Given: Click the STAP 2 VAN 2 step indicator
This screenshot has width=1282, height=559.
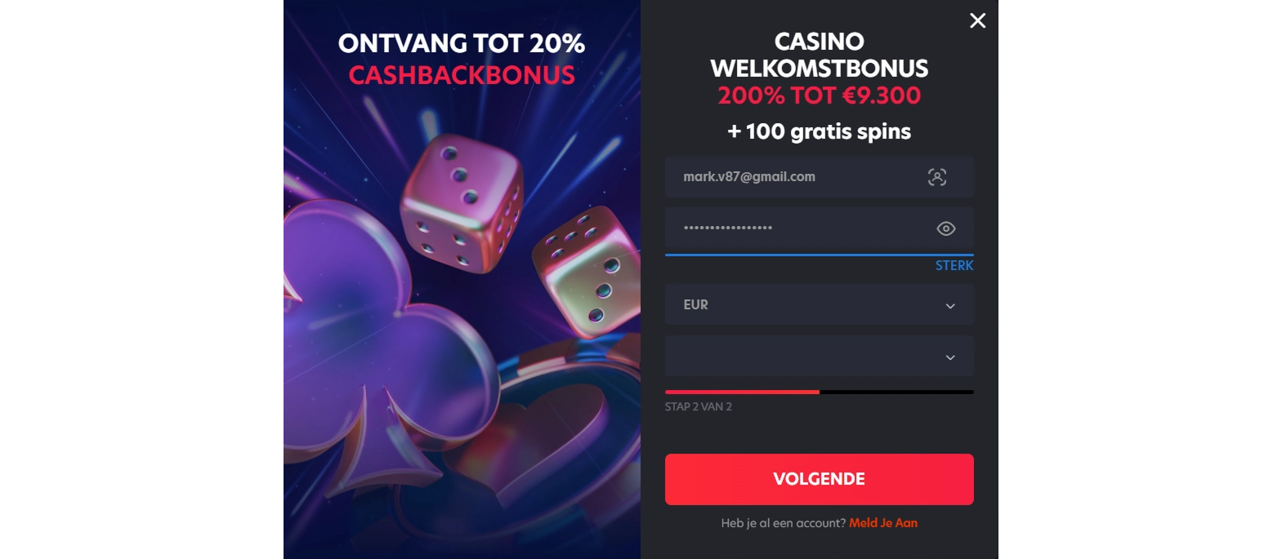Looking at the screenshot, I should [x=699, y=406].
